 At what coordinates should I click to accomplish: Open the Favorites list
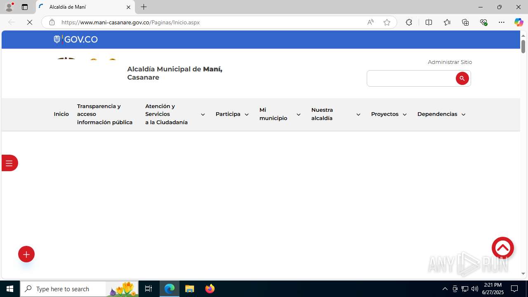447,22
